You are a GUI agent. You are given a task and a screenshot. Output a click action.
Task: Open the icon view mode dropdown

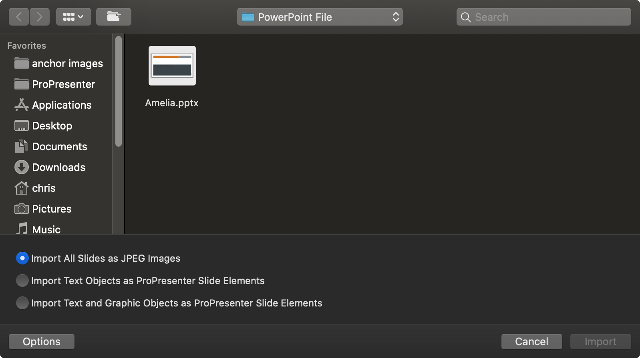(x=73, y=17)
